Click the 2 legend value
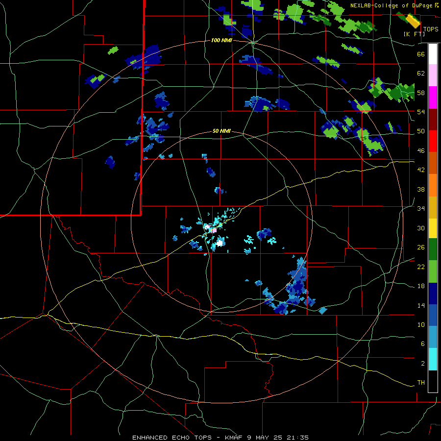Screen dimensions: 441x441 423,364
